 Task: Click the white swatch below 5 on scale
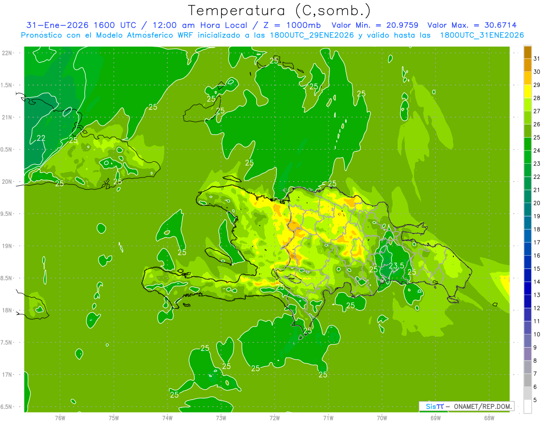click(527, 406)
